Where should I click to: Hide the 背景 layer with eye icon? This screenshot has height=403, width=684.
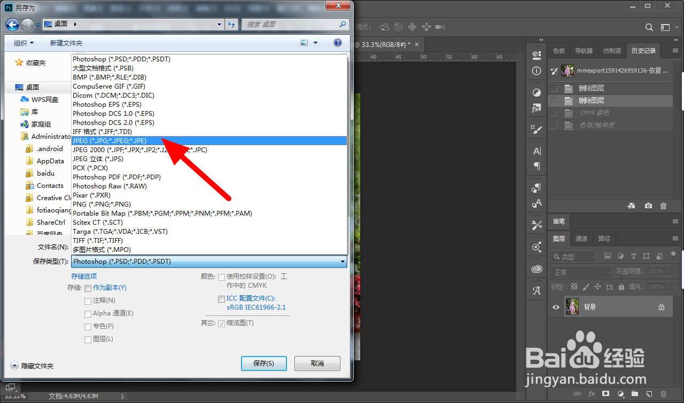556,307
